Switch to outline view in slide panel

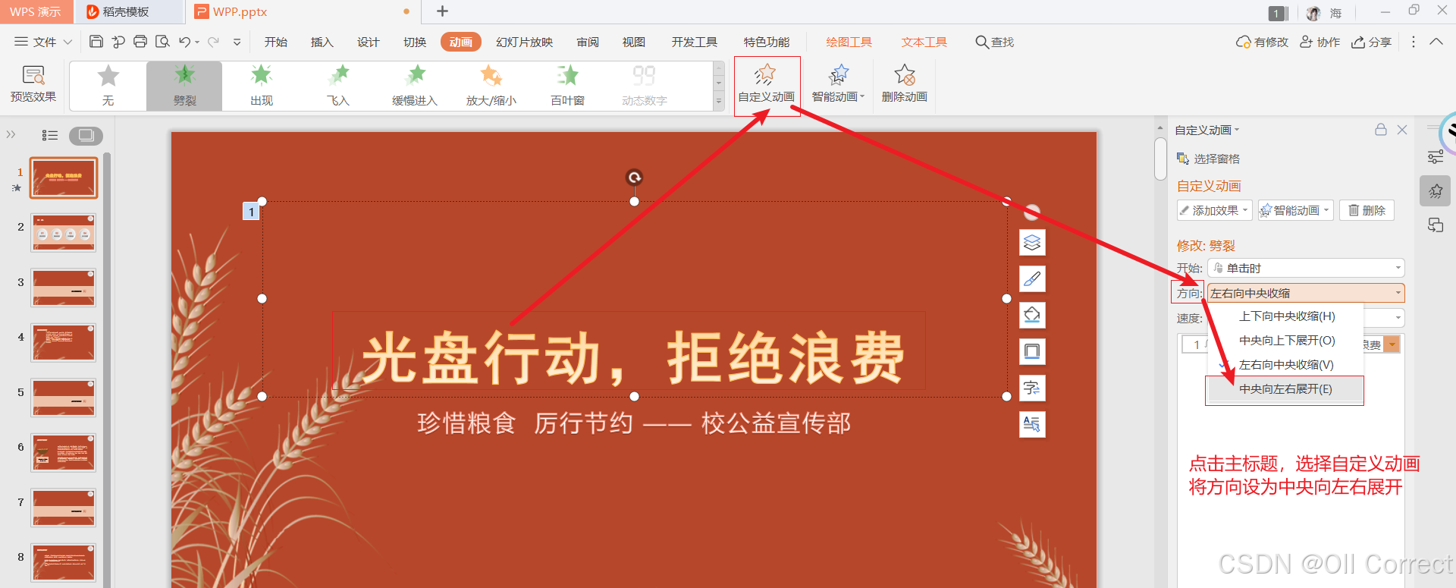coord(50,135)
